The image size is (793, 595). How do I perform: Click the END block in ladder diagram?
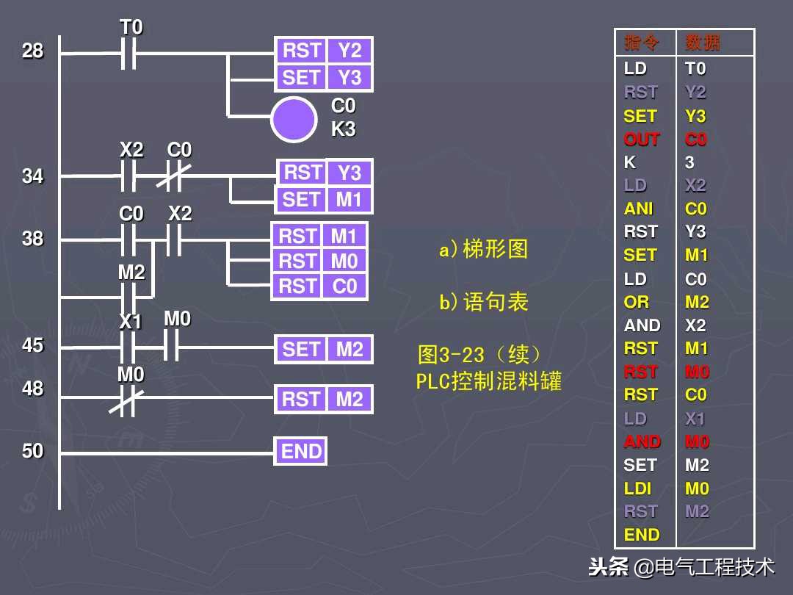point(300,451)
